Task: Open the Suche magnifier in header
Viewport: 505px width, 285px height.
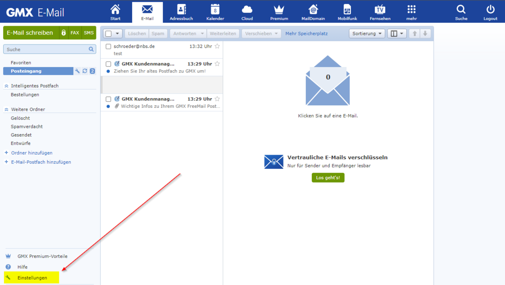Action: click(x=461, y=12)
